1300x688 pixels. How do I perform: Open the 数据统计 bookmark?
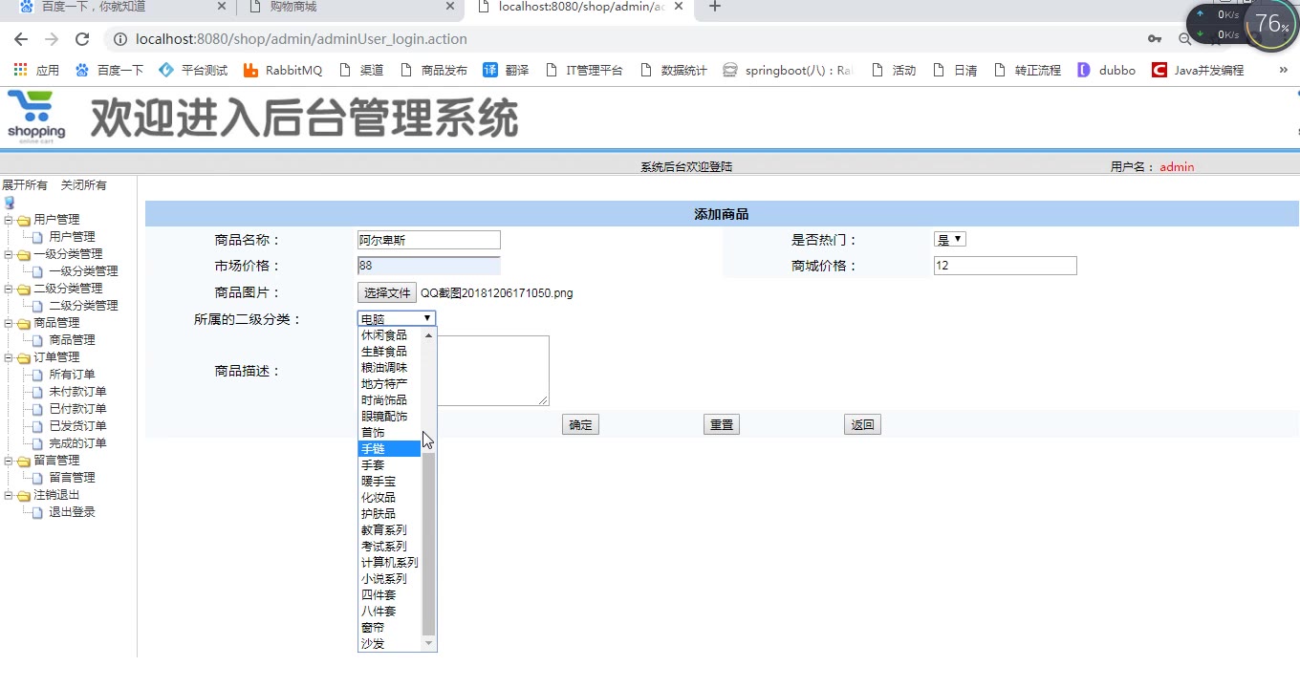click(674, 70)
